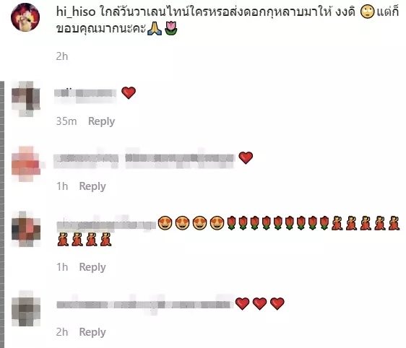
Task: Click the blurred username in first comment
Action: click(x=85, y=93)
